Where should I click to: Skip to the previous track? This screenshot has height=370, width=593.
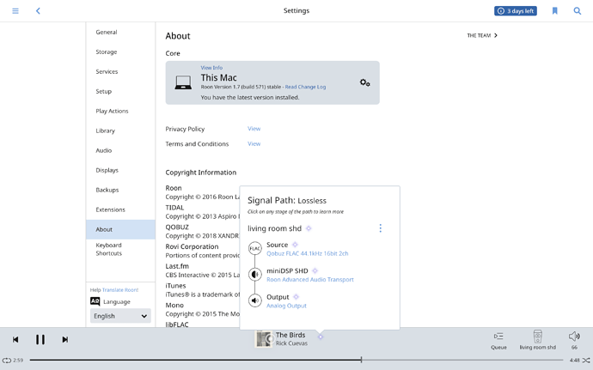coord(15,339)
